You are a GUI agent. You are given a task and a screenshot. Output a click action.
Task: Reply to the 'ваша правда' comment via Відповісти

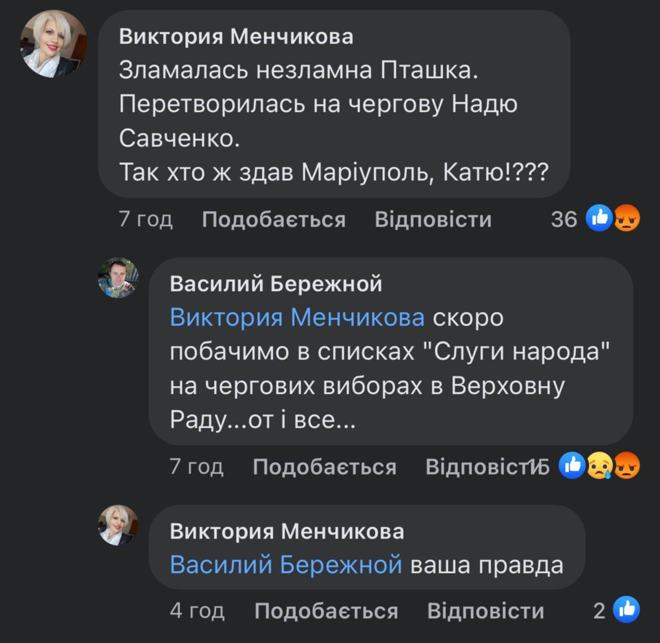point(486,611)
